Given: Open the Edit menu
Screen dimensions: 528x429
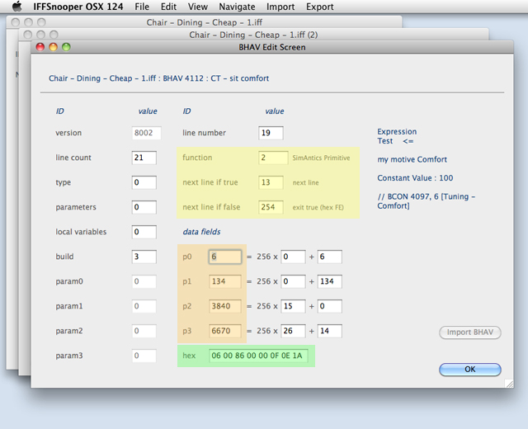Looking at the screenshot, I should (x=167, y=7).
